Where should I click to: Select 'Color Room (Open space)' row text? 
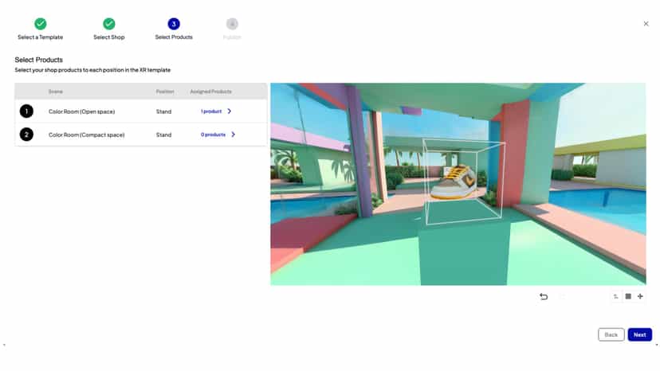point(81,111)
